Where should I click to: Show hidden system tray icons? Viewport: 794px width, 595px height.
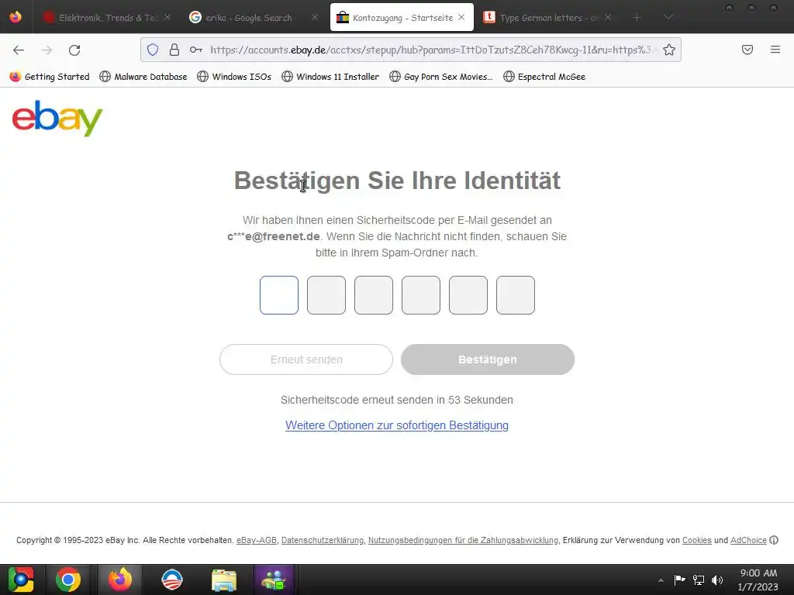(661, 580)
